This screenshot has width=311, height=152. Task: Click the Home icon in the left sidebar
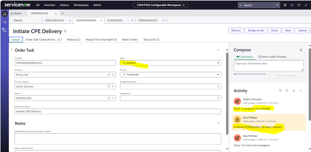[x=4, y=13]
